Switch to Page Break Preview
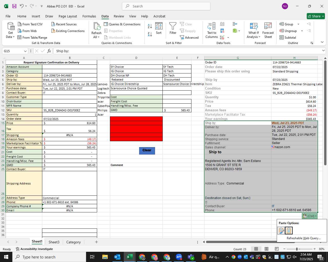The image size is (328, 262). point(276,249)
